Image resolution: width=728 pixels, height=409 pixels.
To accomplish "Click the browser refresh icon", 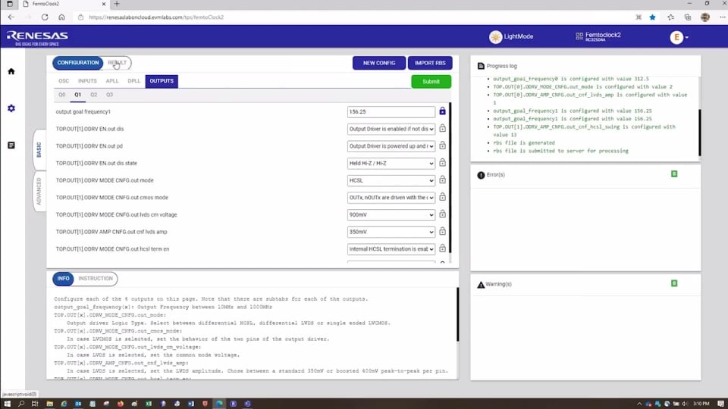I will pos(45,17).
